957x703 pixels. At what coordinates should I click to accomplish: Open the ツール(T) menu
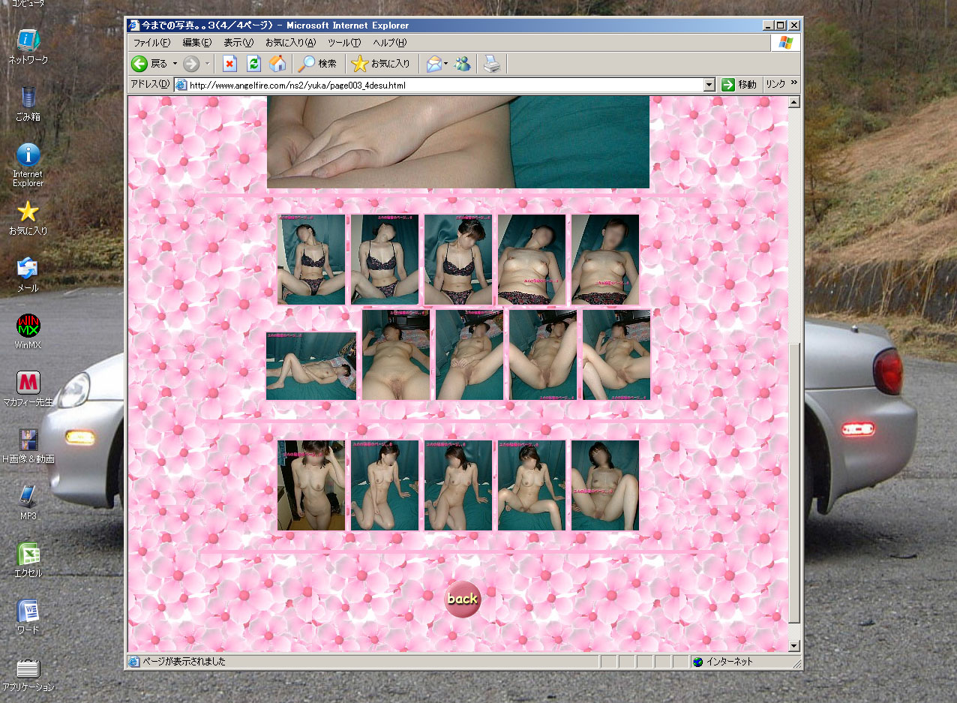(x=343, y=43)
